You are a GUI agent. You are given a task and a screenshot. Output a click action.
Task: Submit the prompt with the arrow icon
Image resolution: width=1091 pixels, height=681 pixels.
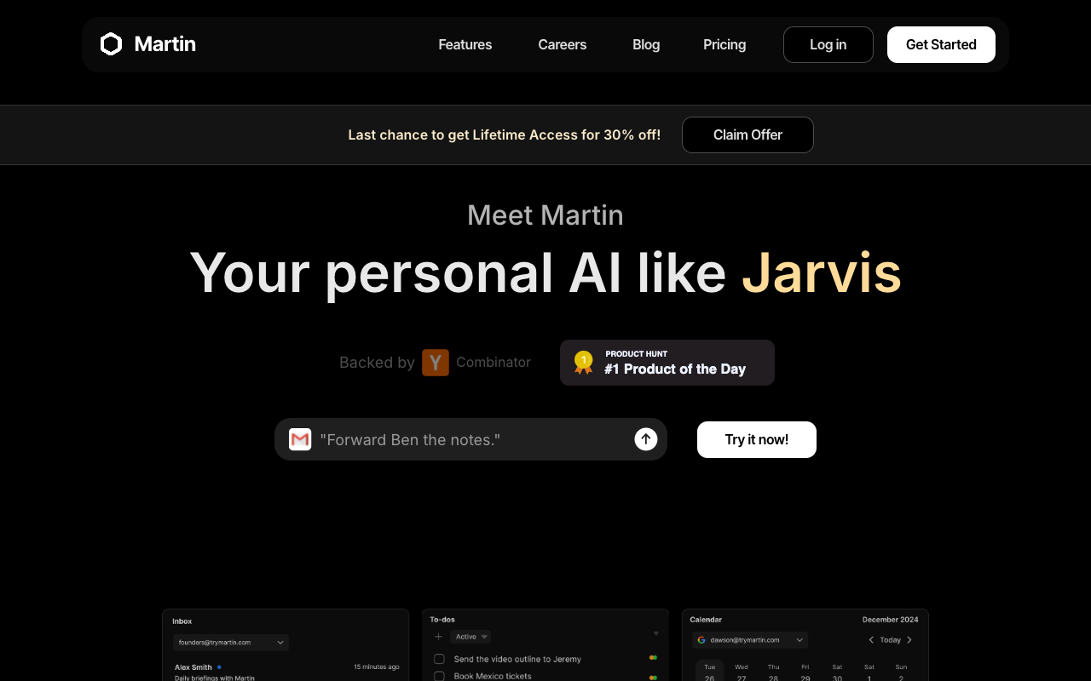(645, 439)
